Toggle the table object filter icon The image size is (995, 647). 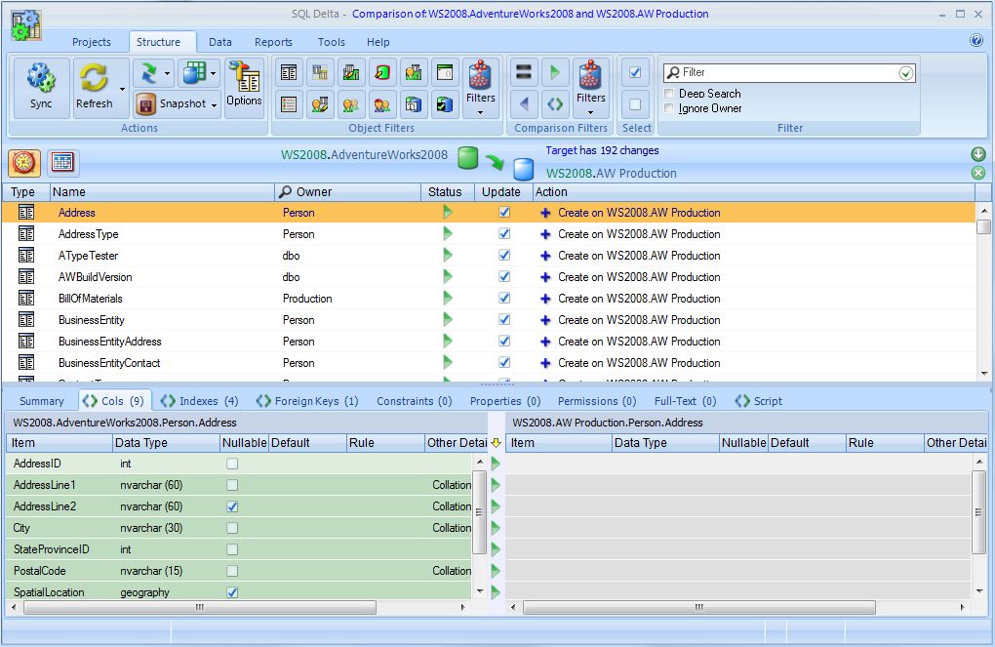[289, 72]
